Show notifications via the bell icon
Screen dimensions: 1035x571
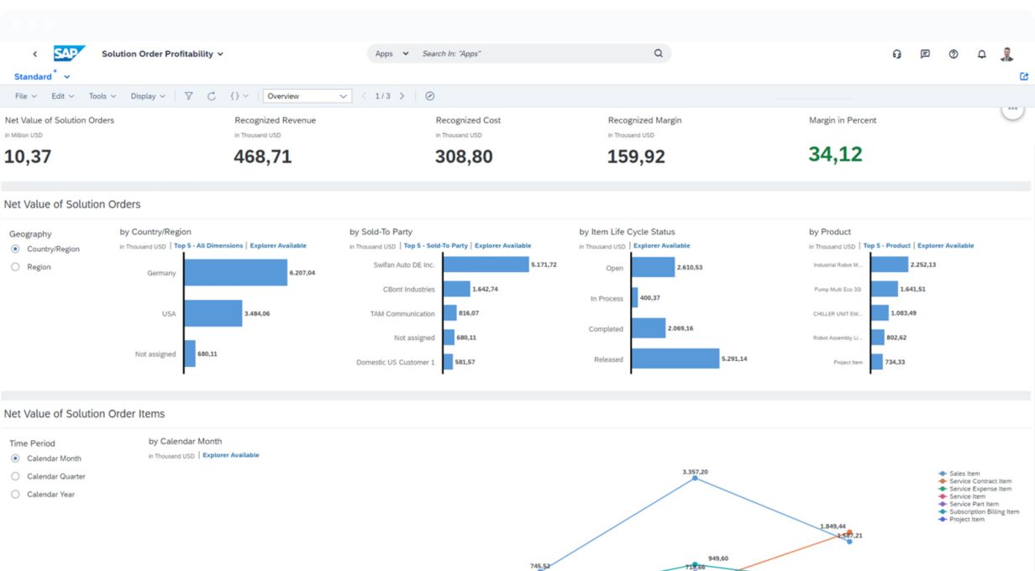(x=981, y=55)
